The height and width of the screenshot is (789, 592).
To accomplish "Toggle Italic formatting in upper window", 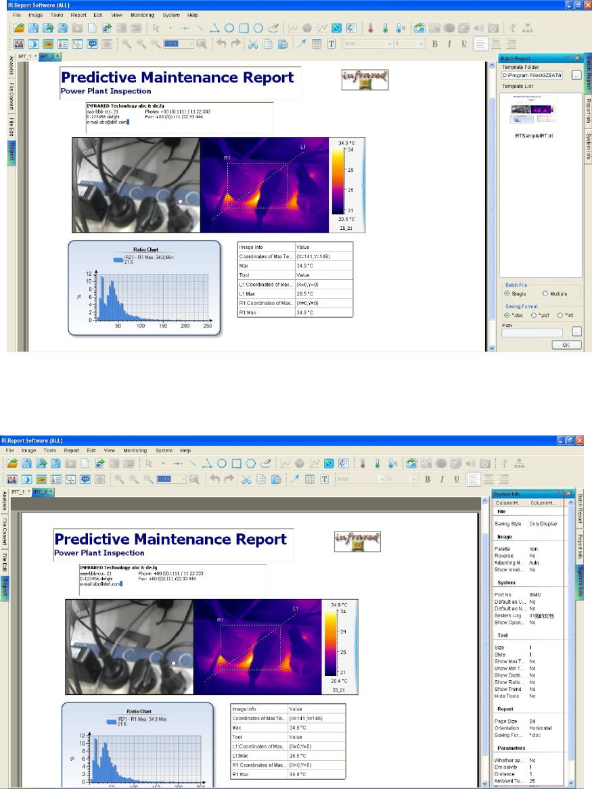I will tap(449, 44).
